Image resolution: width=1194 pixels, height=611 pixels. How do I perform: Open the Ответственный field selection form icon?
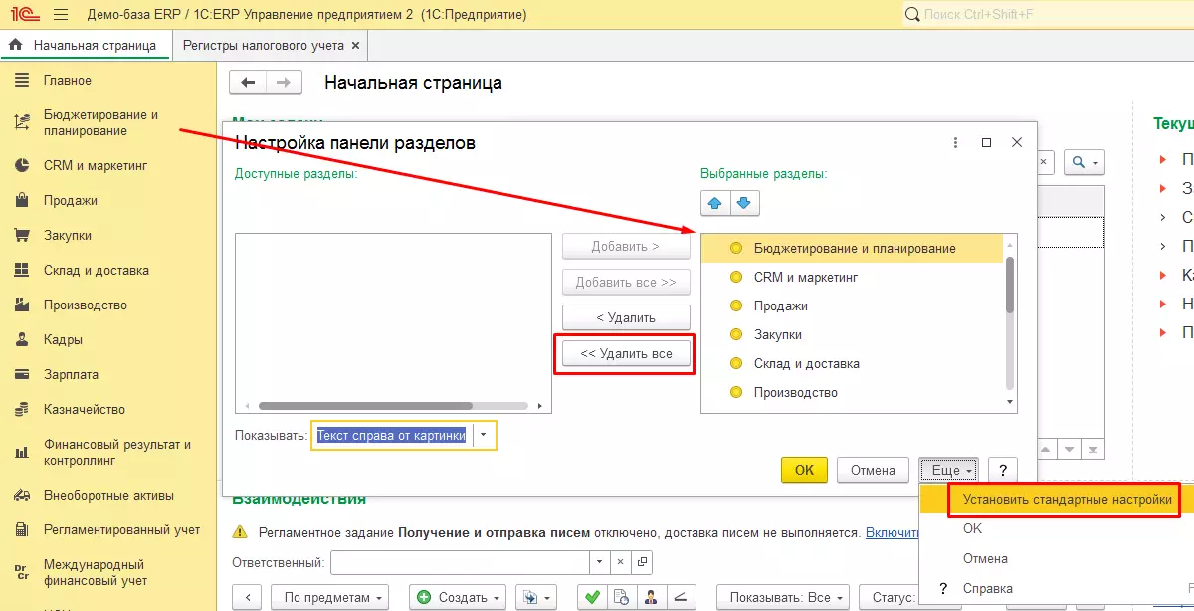[642, 562]
